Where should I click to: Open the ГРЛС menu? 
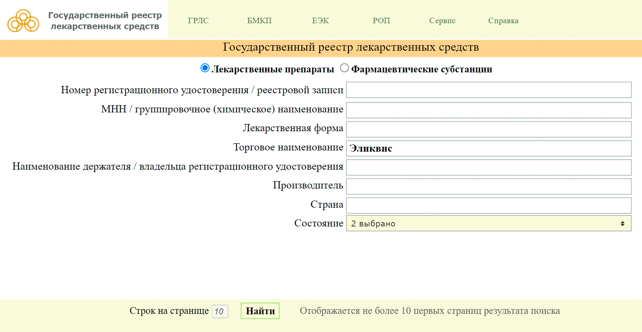click(198, 21)
